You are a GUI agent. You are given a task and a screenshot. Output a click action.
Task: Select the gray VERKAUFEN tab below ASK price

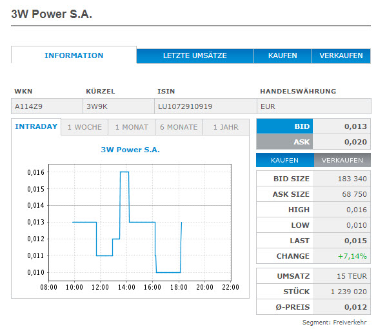click(x=342, y=160)
